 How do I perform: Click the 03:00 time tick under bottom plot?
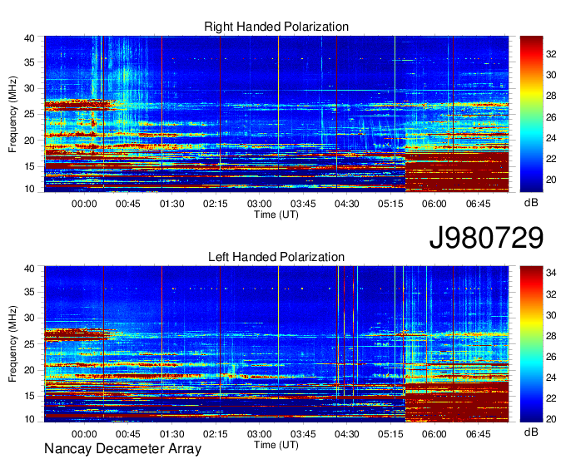tap(259, 434)
